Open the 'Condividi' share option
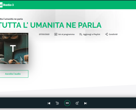 113,34
